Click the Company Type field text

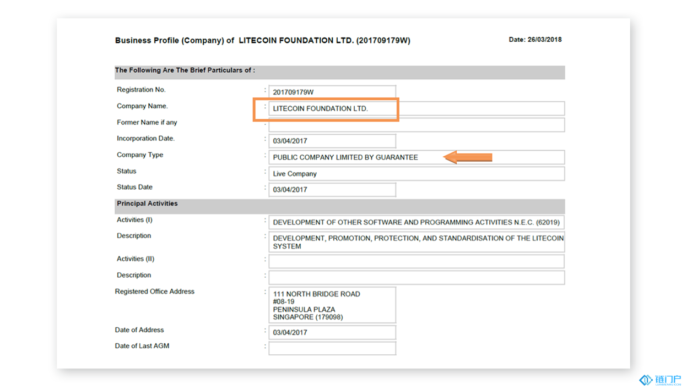click(x=345, y=157)
